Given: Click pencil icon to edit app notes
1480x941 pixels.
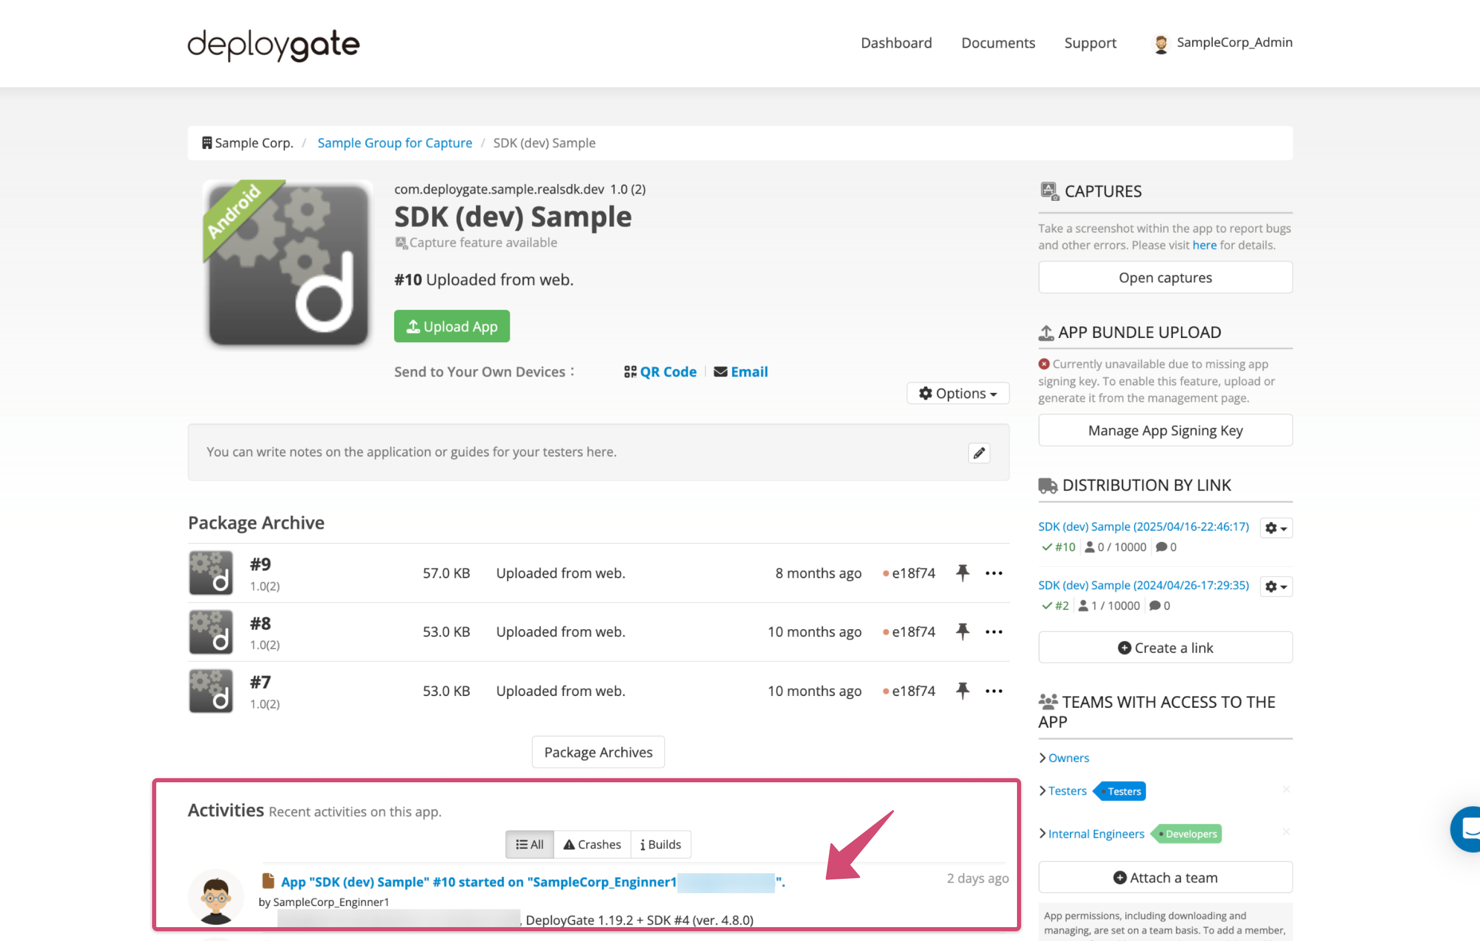Looking at the screenshot, I should 978,453.
